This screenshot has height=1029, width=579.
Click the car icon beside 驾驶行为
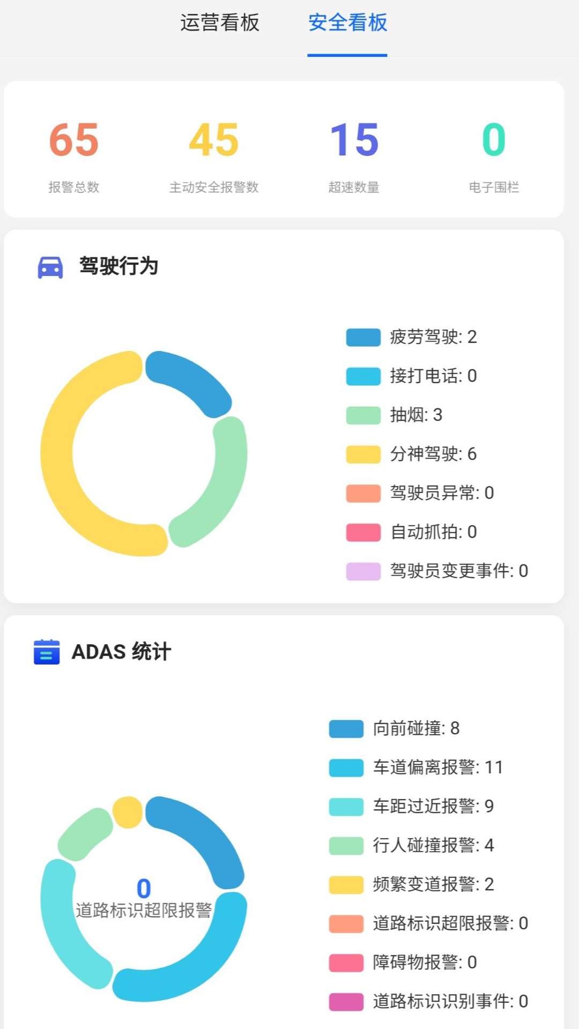point(50,267)
